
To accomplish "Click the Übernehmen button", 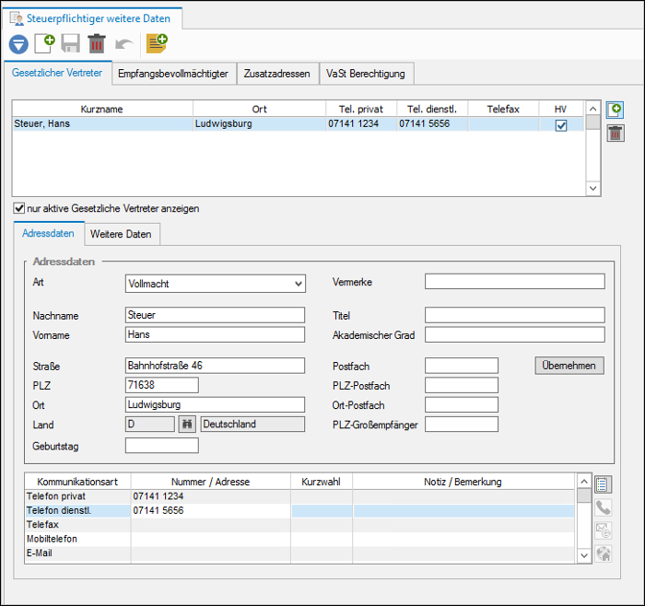I will [569, 366].
